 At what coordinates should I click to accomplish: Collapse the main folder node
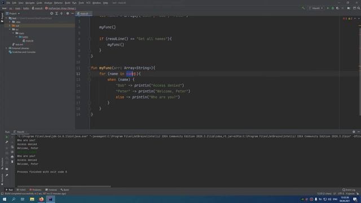pos(13,33)
